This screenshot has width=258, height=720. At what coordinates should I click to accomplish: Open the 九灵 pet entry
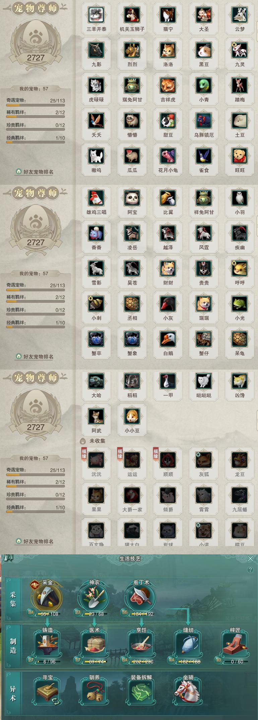tap(240, 50)
